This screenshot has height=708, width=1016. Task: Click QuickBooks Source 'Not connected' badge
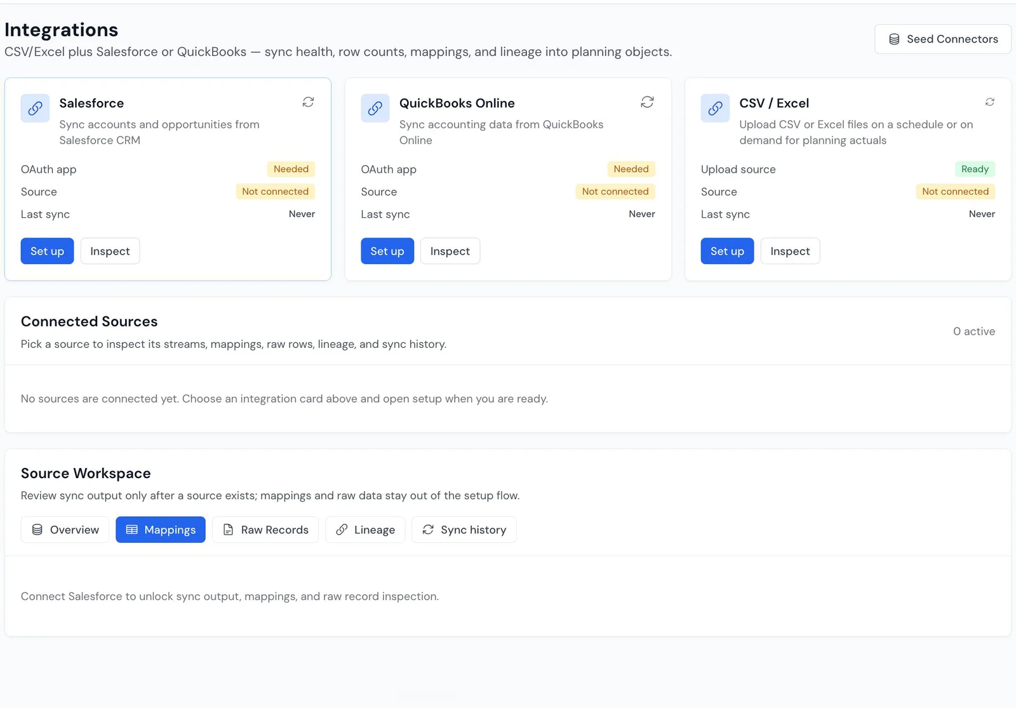[615, 191]
